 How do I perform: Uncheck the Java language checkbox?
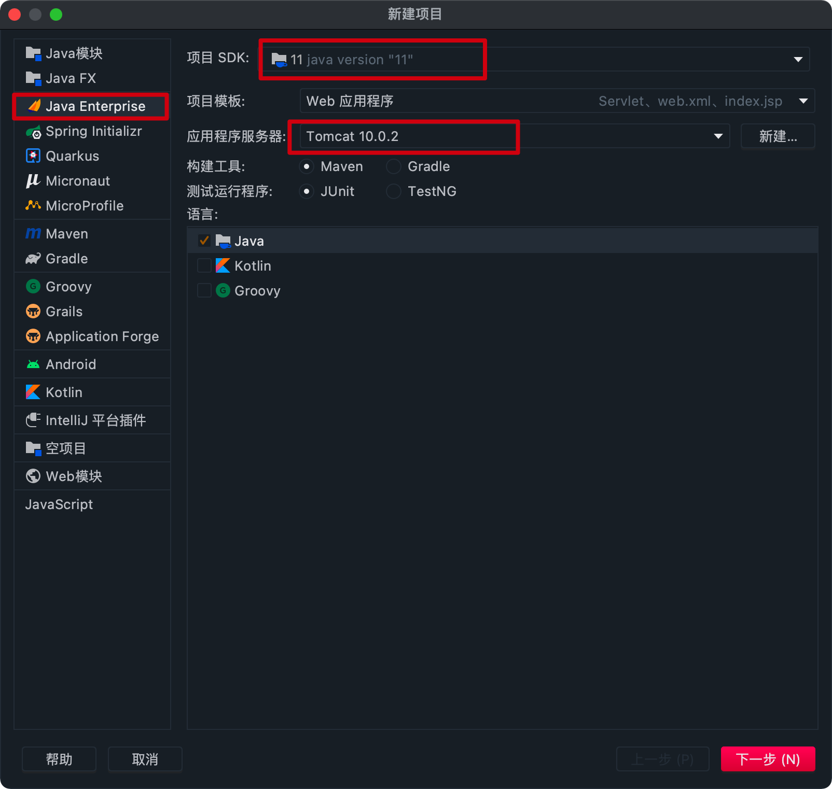click(x=204, y=241)
